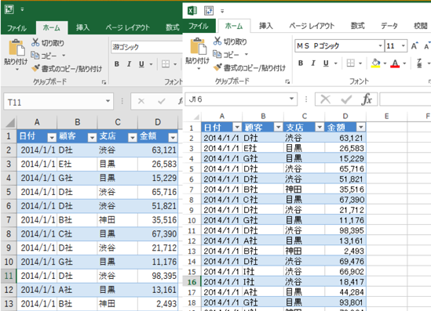The image size is (431, 311).
Task: Toggle Underline in left window
Action: click(x=141, y=64)
